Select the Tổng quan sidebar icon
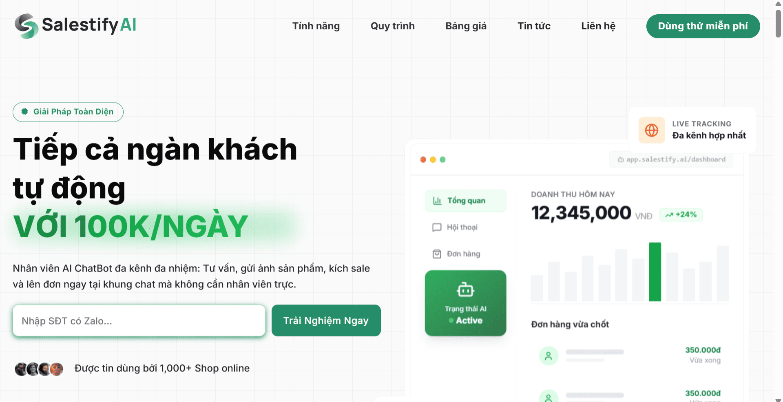Screen dimensions: 783x402 click(437, 201)
